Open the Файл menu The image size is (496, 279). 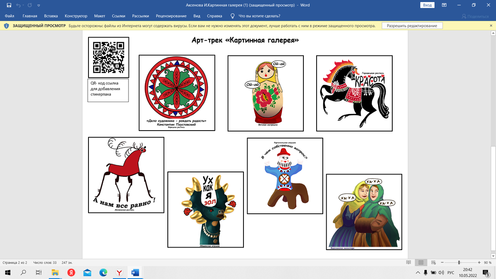pos(10,16)
